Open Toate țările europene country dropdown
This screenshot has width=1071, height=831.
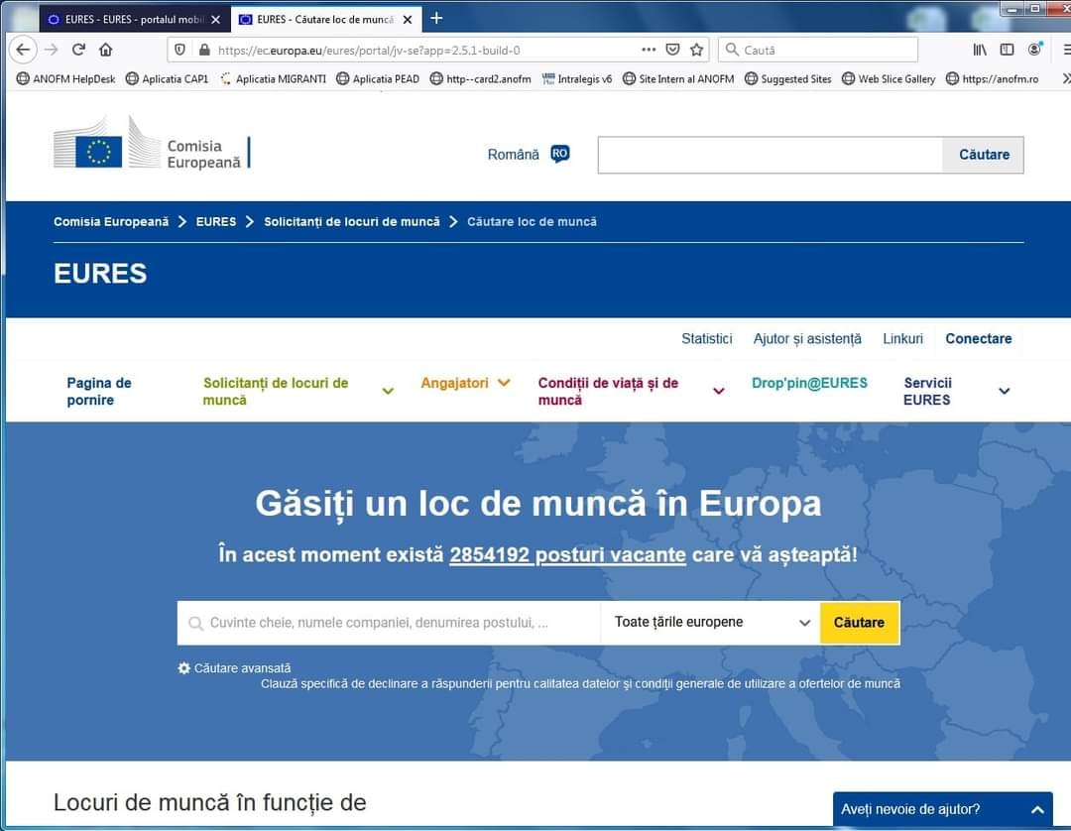(x=710, y=623)
